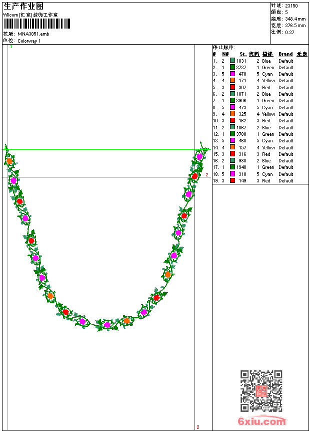Click the St. column header
The image size is (310, 431).
tap(242, 54)
